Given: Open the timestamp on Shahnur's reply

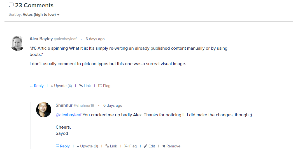Looking at the screenshot, I should 113,106.
